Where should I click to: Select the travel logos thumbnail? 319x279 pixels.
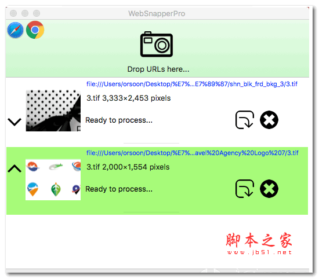coord(53,179)
